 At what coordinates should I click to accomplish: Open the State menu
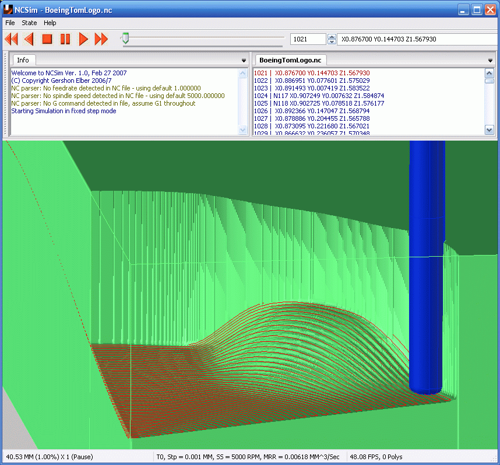pos(29,23)
